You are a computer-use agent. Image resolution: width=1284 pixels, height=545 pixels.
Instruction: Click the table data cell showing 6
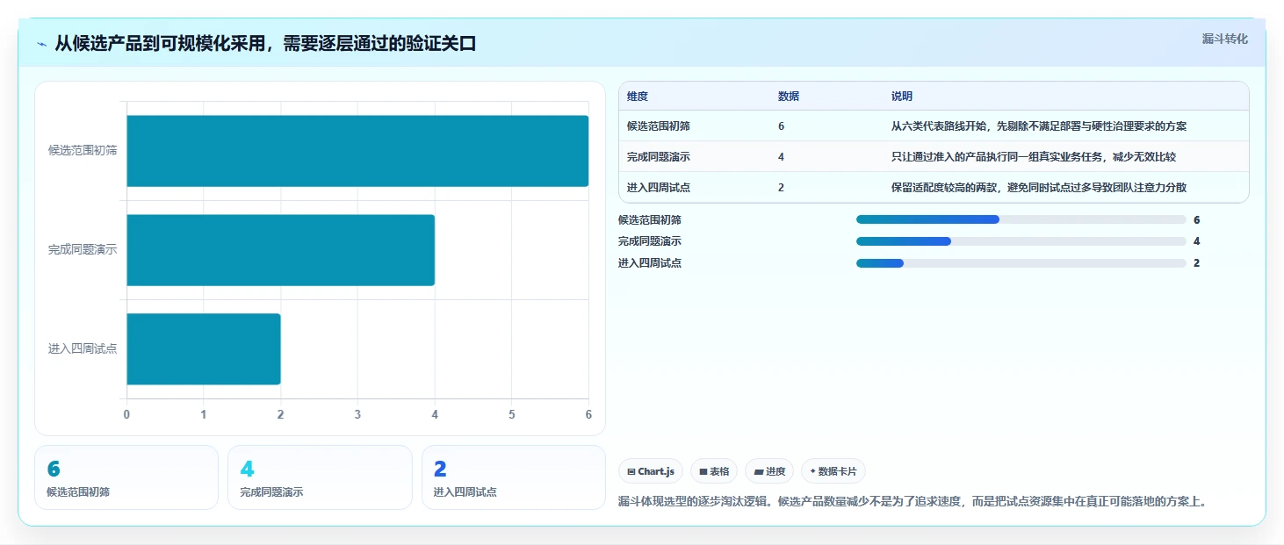[x=781, y=126]
